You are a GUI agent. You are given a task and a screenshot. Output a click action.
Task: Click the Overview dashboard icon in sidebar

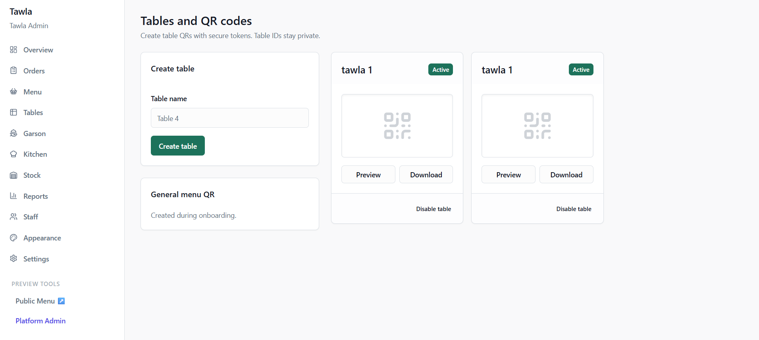point(13,50)
